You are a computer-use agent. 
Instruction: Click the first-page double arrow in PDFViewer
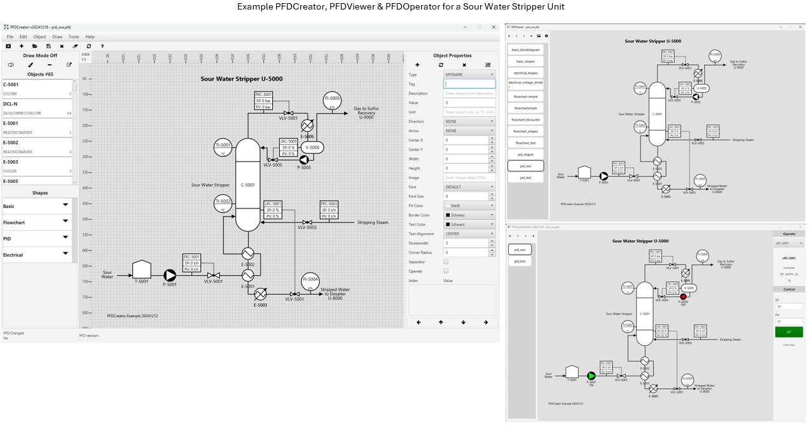tap(509, 36)
